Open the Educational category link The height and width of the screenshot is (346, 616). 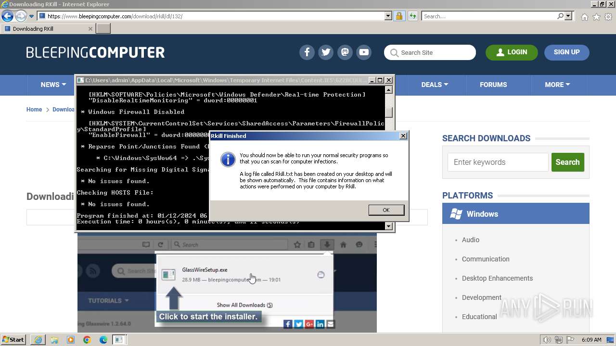[479, 317]
